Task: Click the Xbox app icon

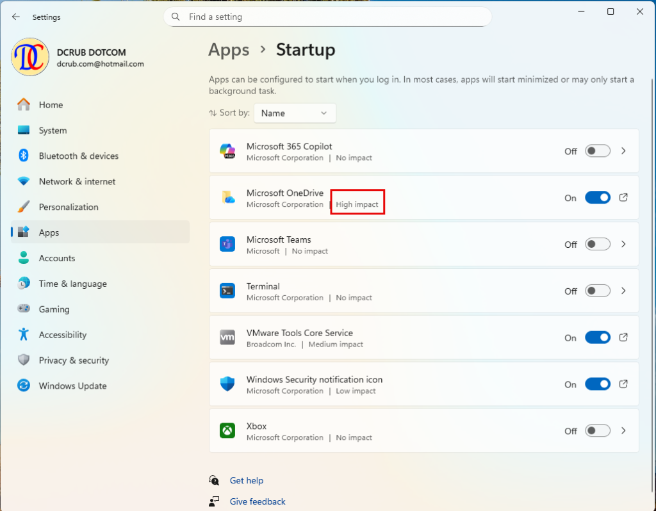Action: click(227, 431)
